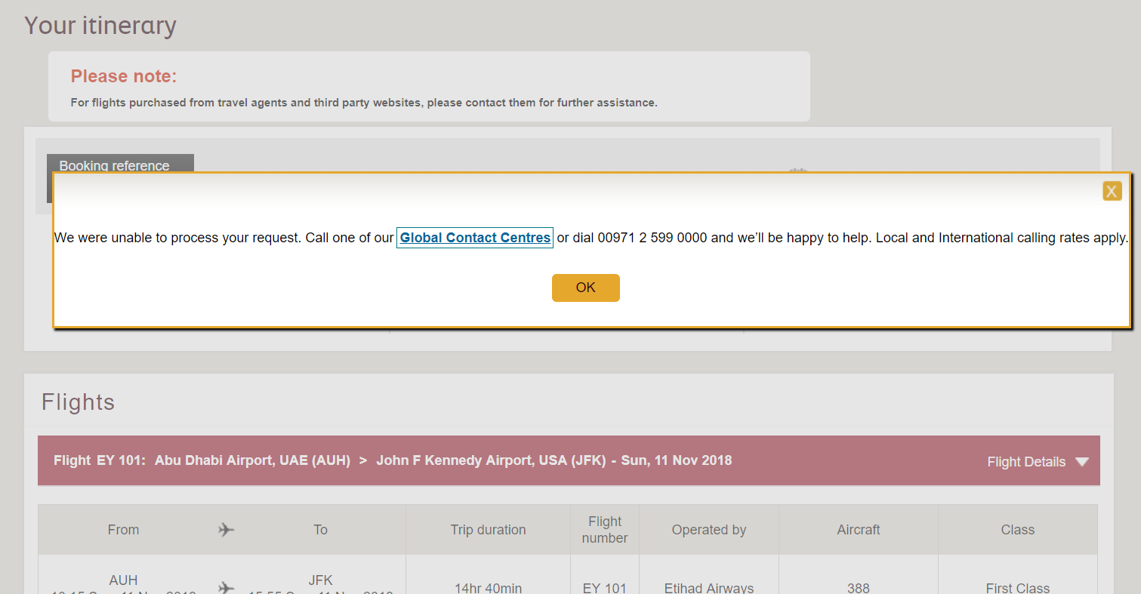The width and height of the screenshot is (1141, 594).
Task: Click the 'Please note:' notice heading
Action: [123, 76]
